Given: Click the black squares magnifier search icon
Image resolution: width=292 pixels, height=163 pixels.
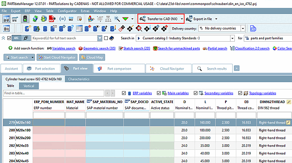Looking at the screenshot, I should 139,28.
